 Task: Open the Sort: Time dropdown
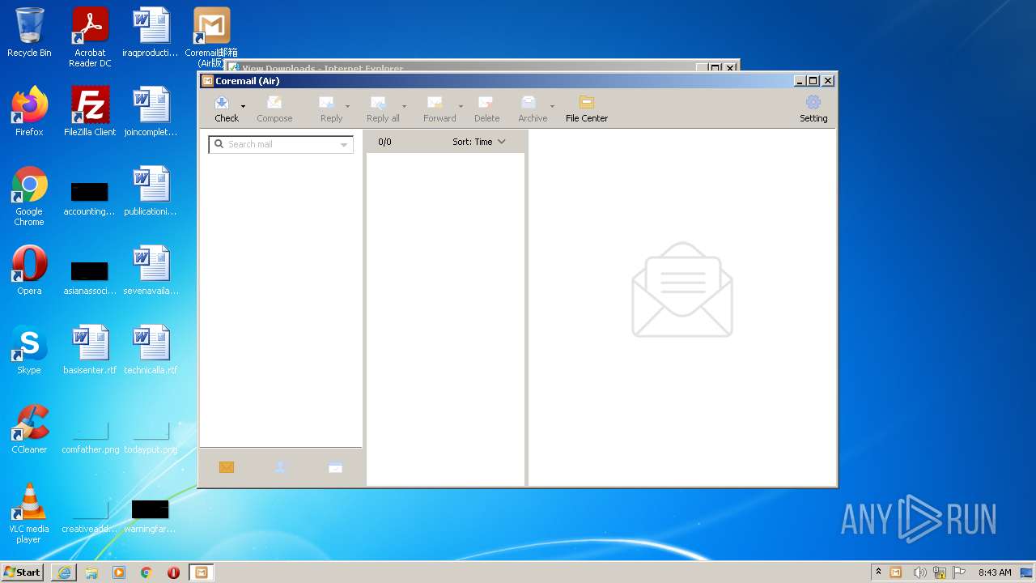tap(478, 142)
